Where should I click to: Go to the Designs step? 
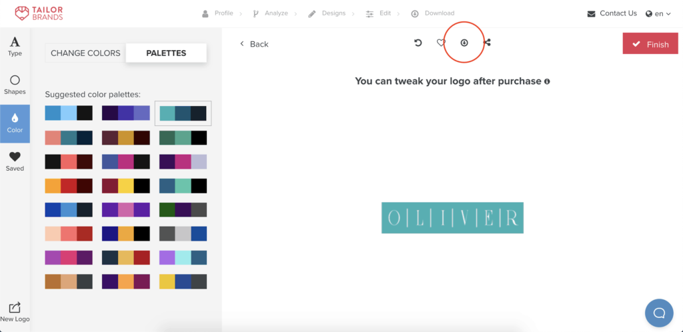[x=327, y=13]
